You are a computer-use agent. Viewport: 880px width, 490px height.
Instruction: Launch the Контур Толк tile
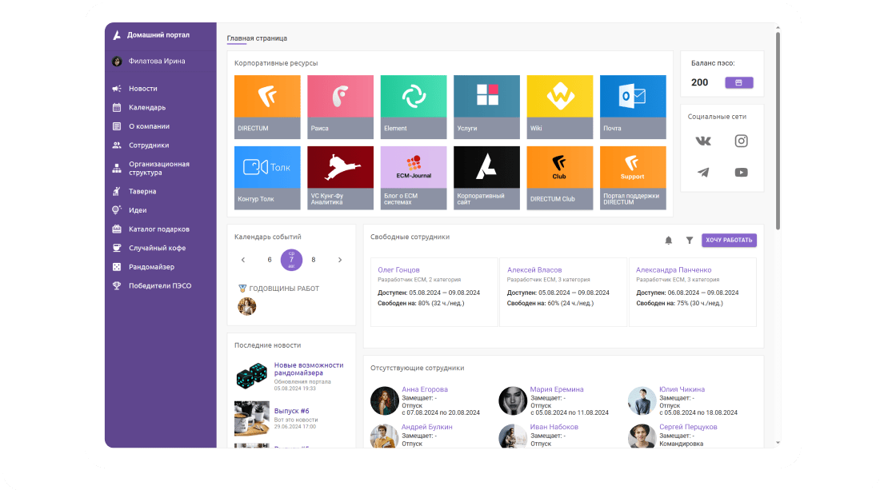coord(267,177)
